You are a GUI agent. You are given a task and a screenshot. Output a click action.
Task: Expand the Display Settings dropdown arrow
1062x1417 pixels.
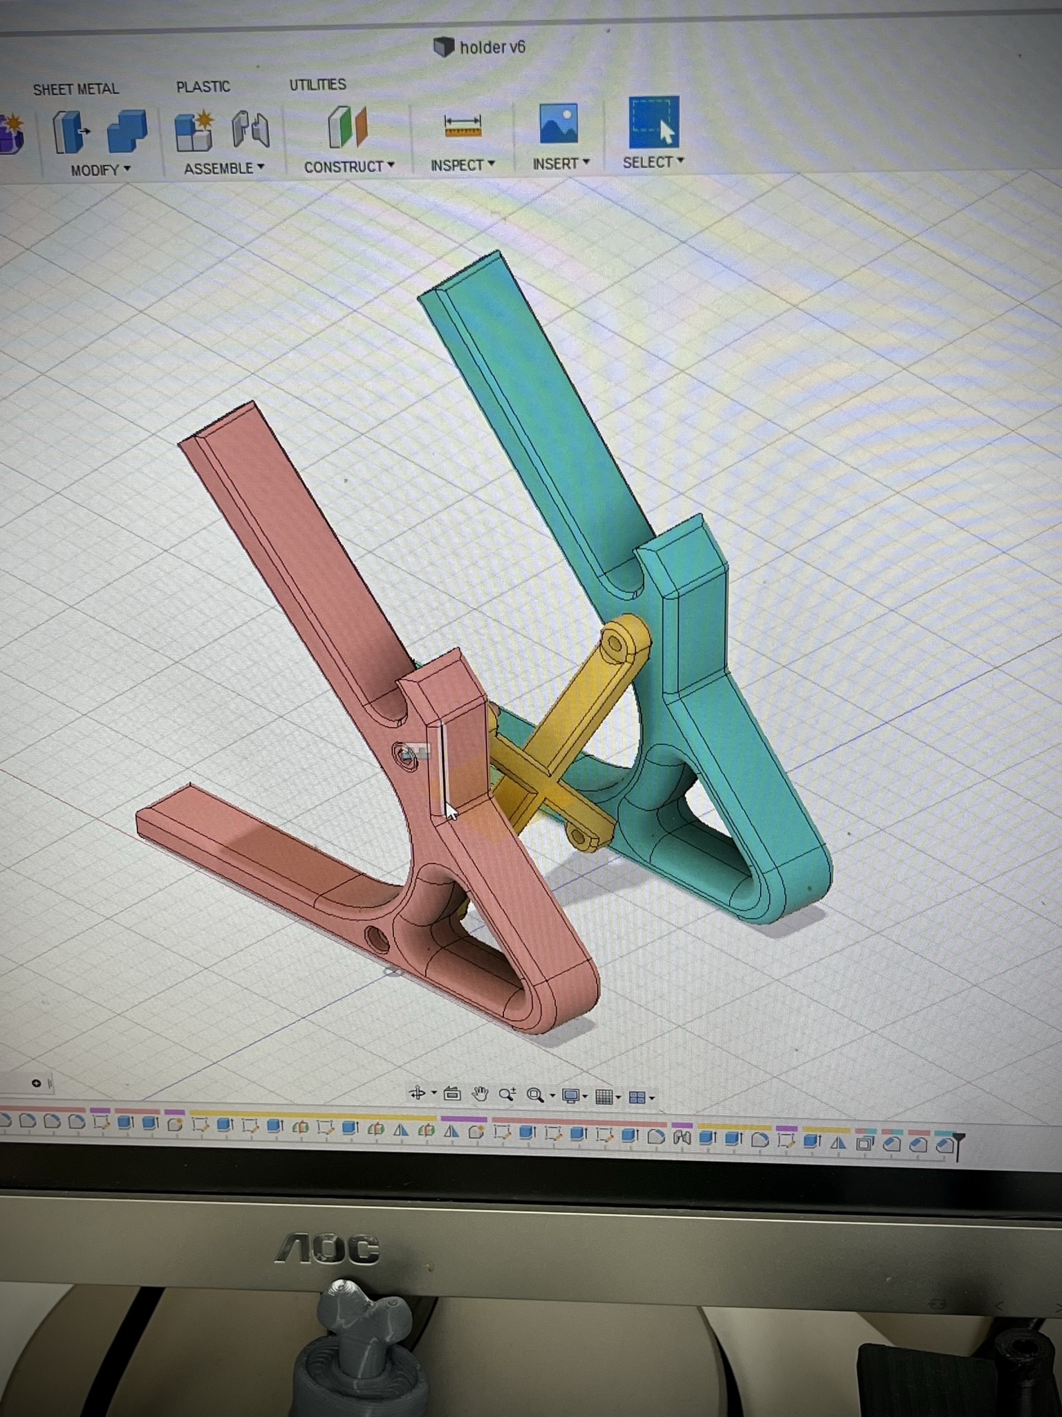(585, 1097)
